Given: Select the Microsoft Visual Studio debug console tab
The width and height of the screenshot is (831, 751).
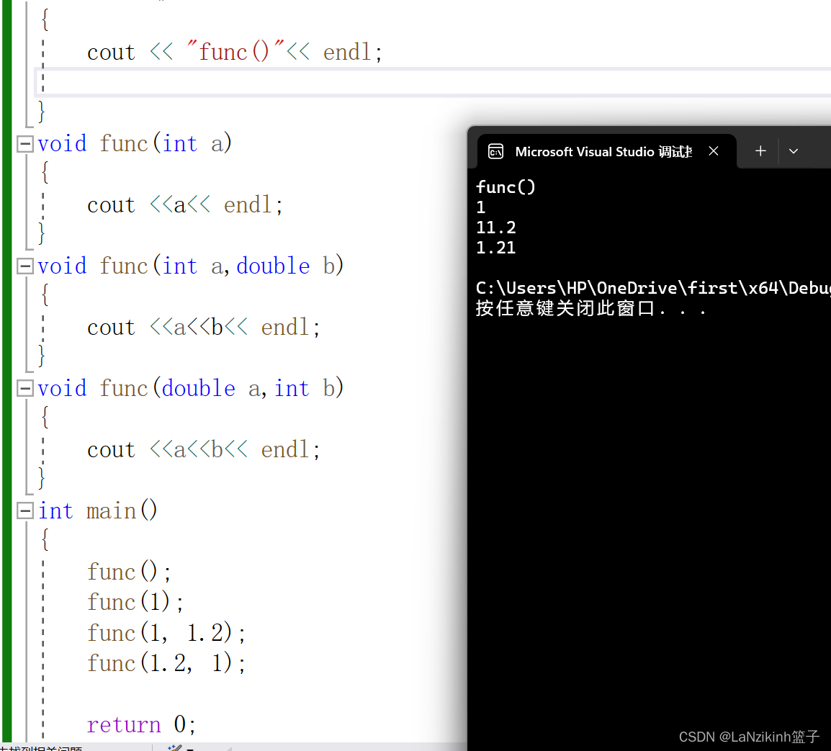Looking at the screenshot, I should tap(607, 152).
